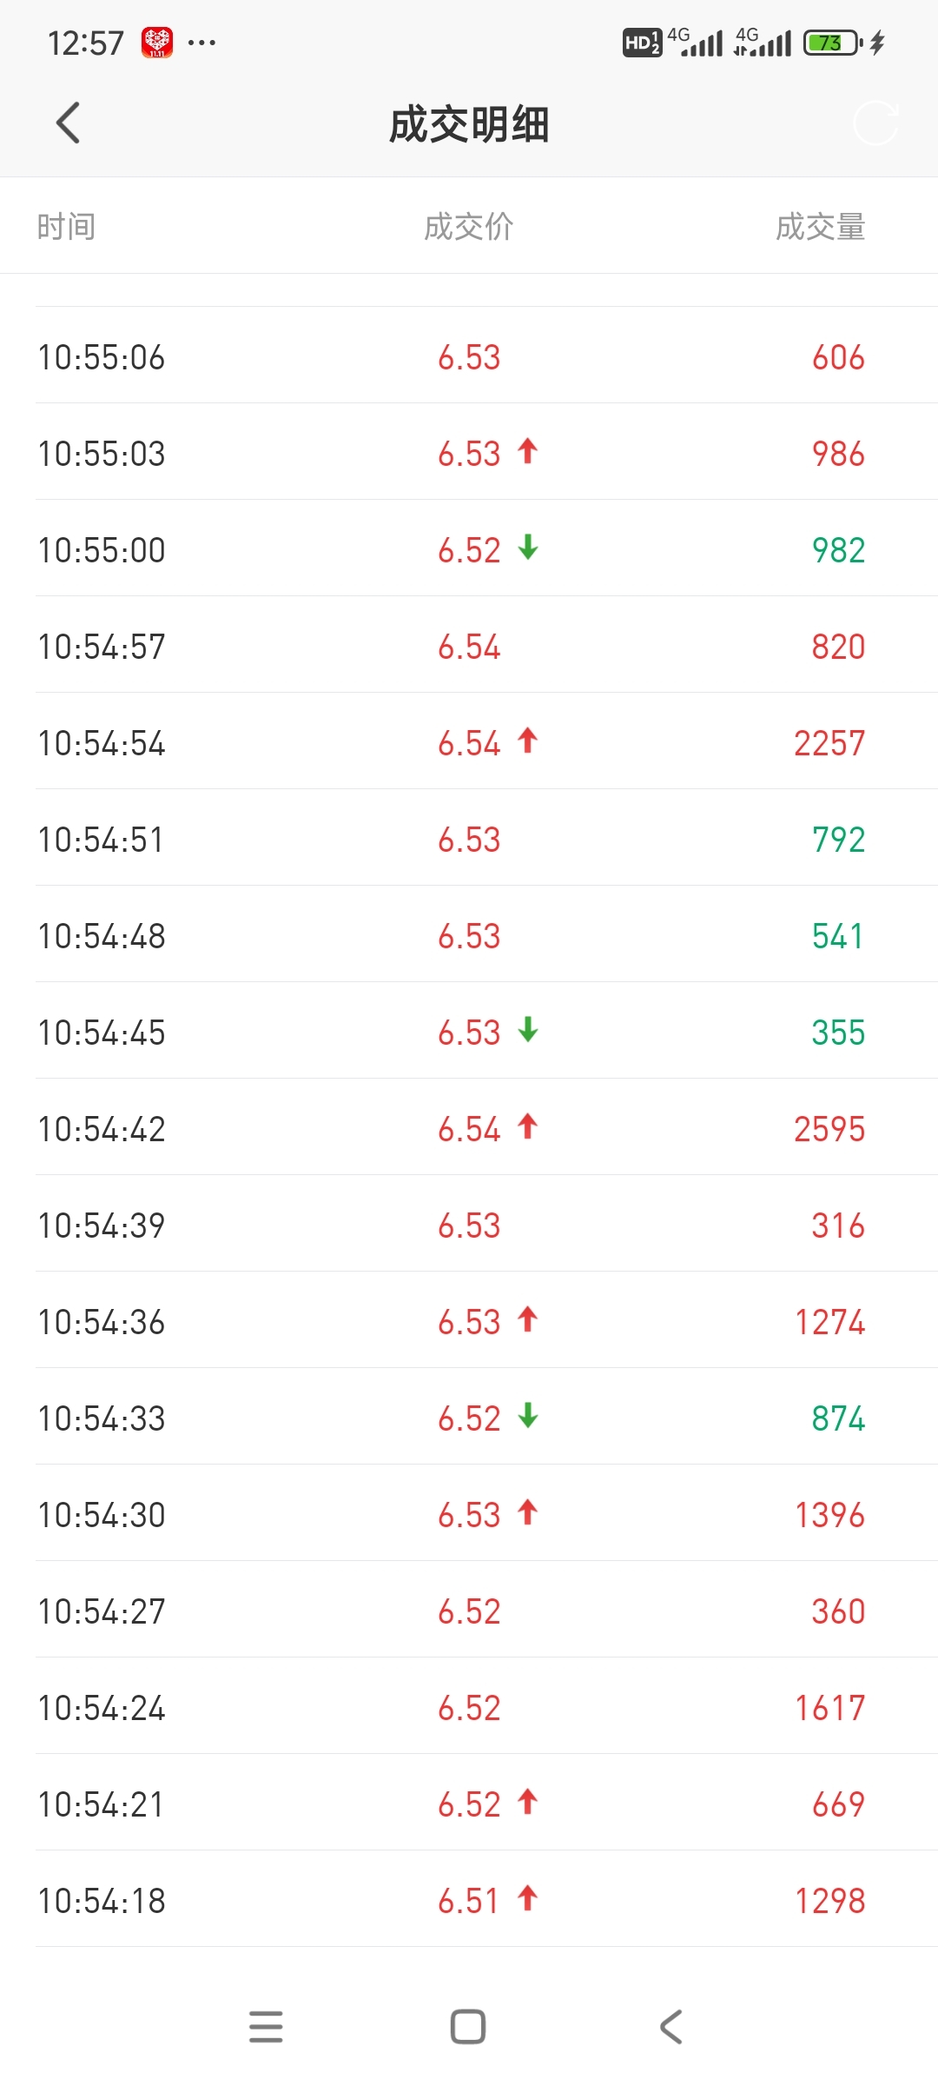Image resolution: width=938 pixels, height=2086 pixels.
Task: Tap price 6.54 at 10:54:57
Action: (x=469, y=647)
